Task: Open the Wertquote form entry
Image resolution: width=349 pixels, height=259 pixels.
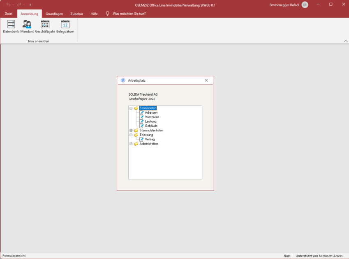Action: 152,117
